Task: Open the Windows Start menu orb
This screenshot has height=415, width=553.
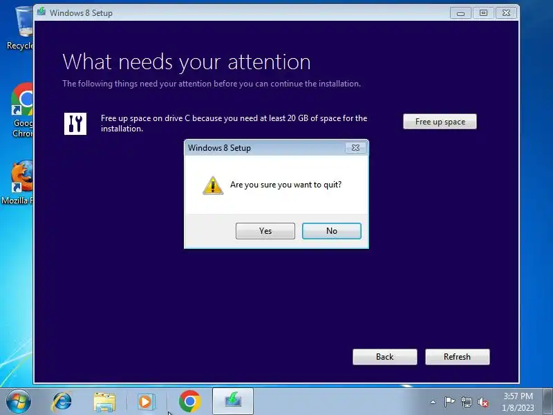Action: 18,402
